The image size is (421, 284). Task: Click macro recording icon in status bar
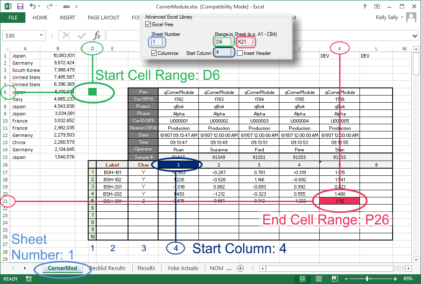click(28, 279)
